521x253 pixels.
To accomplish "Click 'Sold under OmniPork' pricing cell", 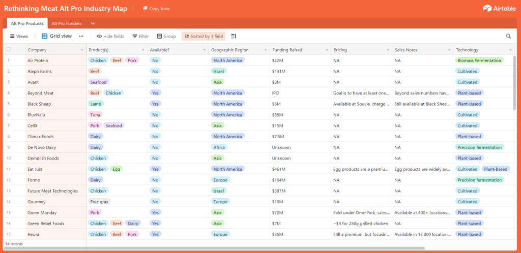I will (361, 212).
